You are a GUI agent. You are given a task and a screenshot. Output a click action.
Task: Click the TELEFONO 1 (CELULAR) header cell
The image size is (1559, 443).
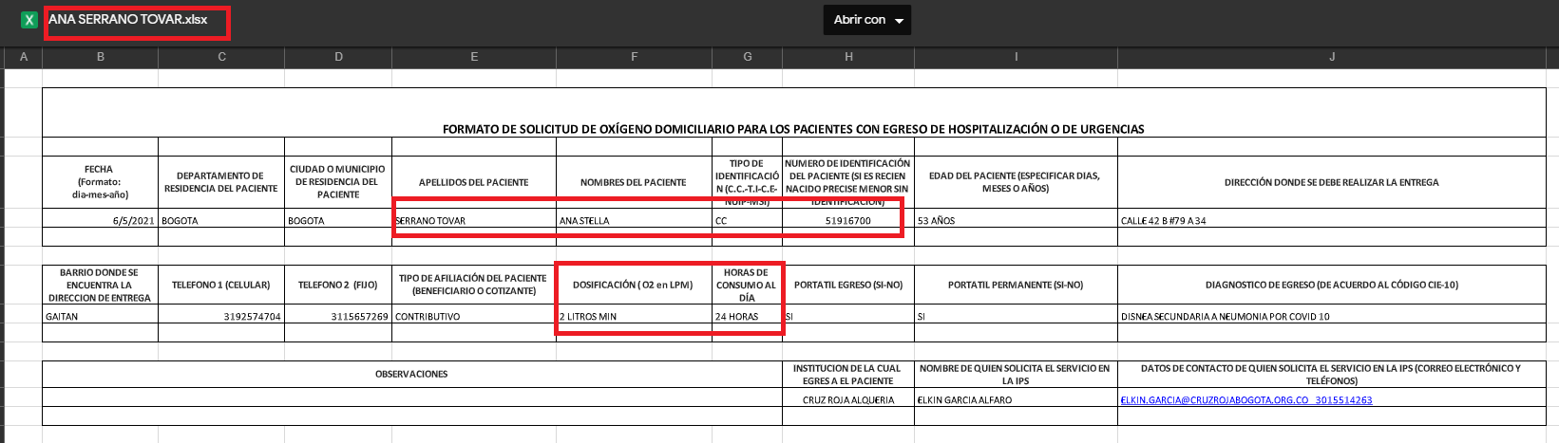point(221,285)
